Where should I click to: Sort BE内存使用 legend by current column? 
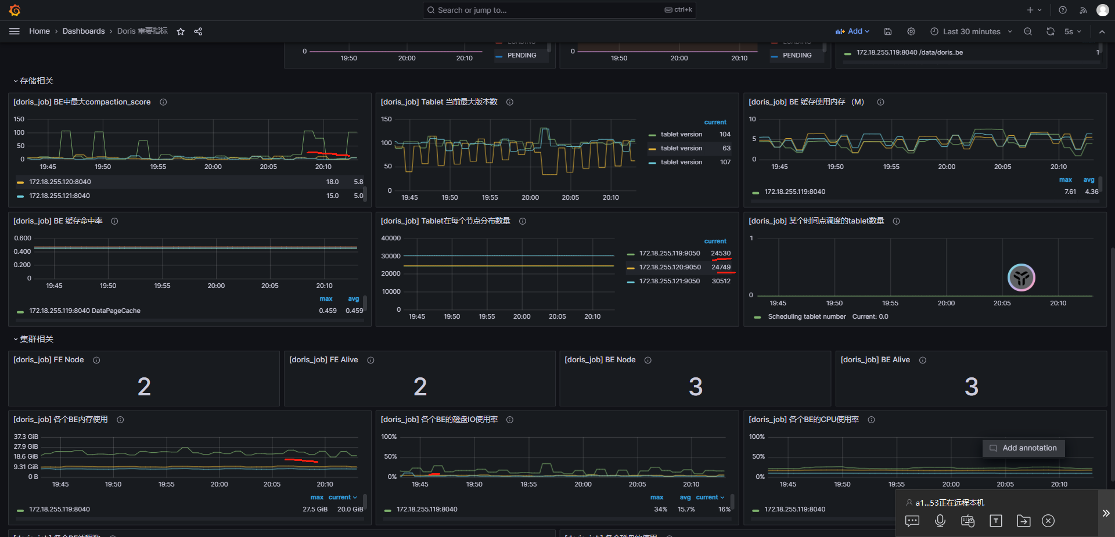pos(343,498)
